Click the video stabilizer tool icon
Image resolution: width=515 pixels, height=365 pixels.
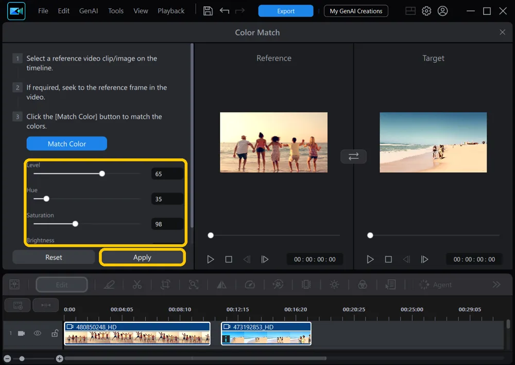[306, 284]
